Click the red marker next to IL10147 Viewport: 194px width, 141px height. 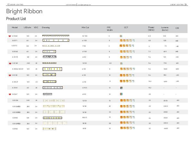pyautogui.click(x=10, y=94)
